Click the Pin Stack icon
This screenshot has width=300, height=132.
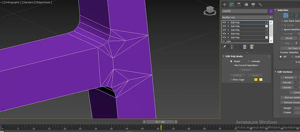(224, 47)
